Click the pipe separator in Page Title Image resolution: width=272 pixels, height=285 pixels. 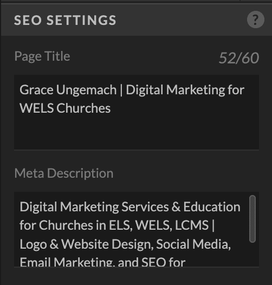tap(121, 90)
